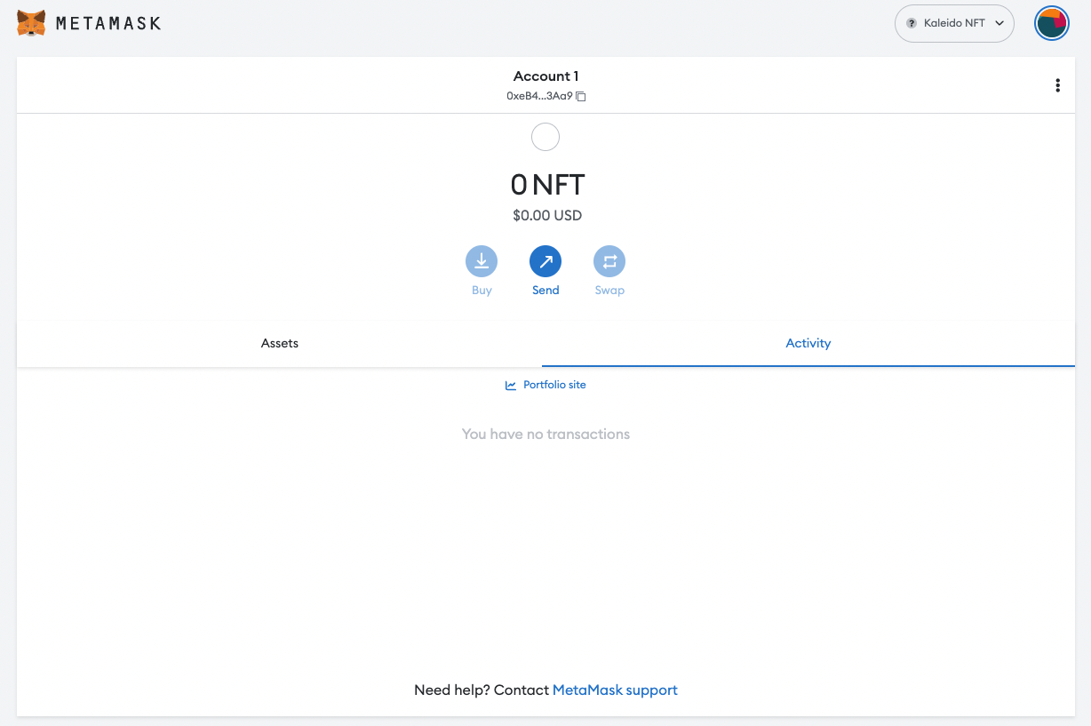Click the colorful account avatar
This screenshot has height=726, width=1091.
pos(1052,23)
